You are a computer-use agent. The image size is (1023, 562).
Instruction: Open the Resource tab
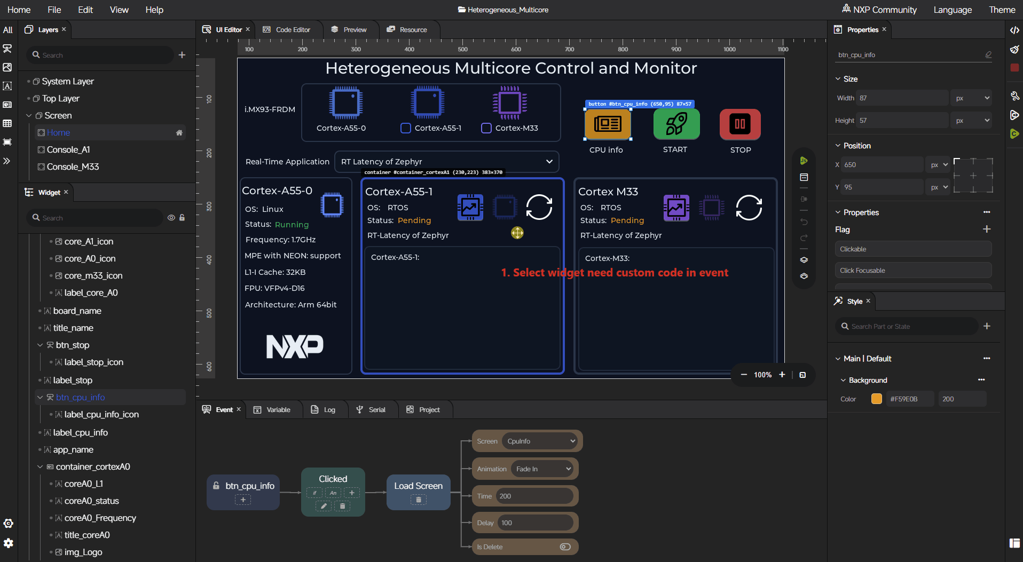[x=407, y=29]
